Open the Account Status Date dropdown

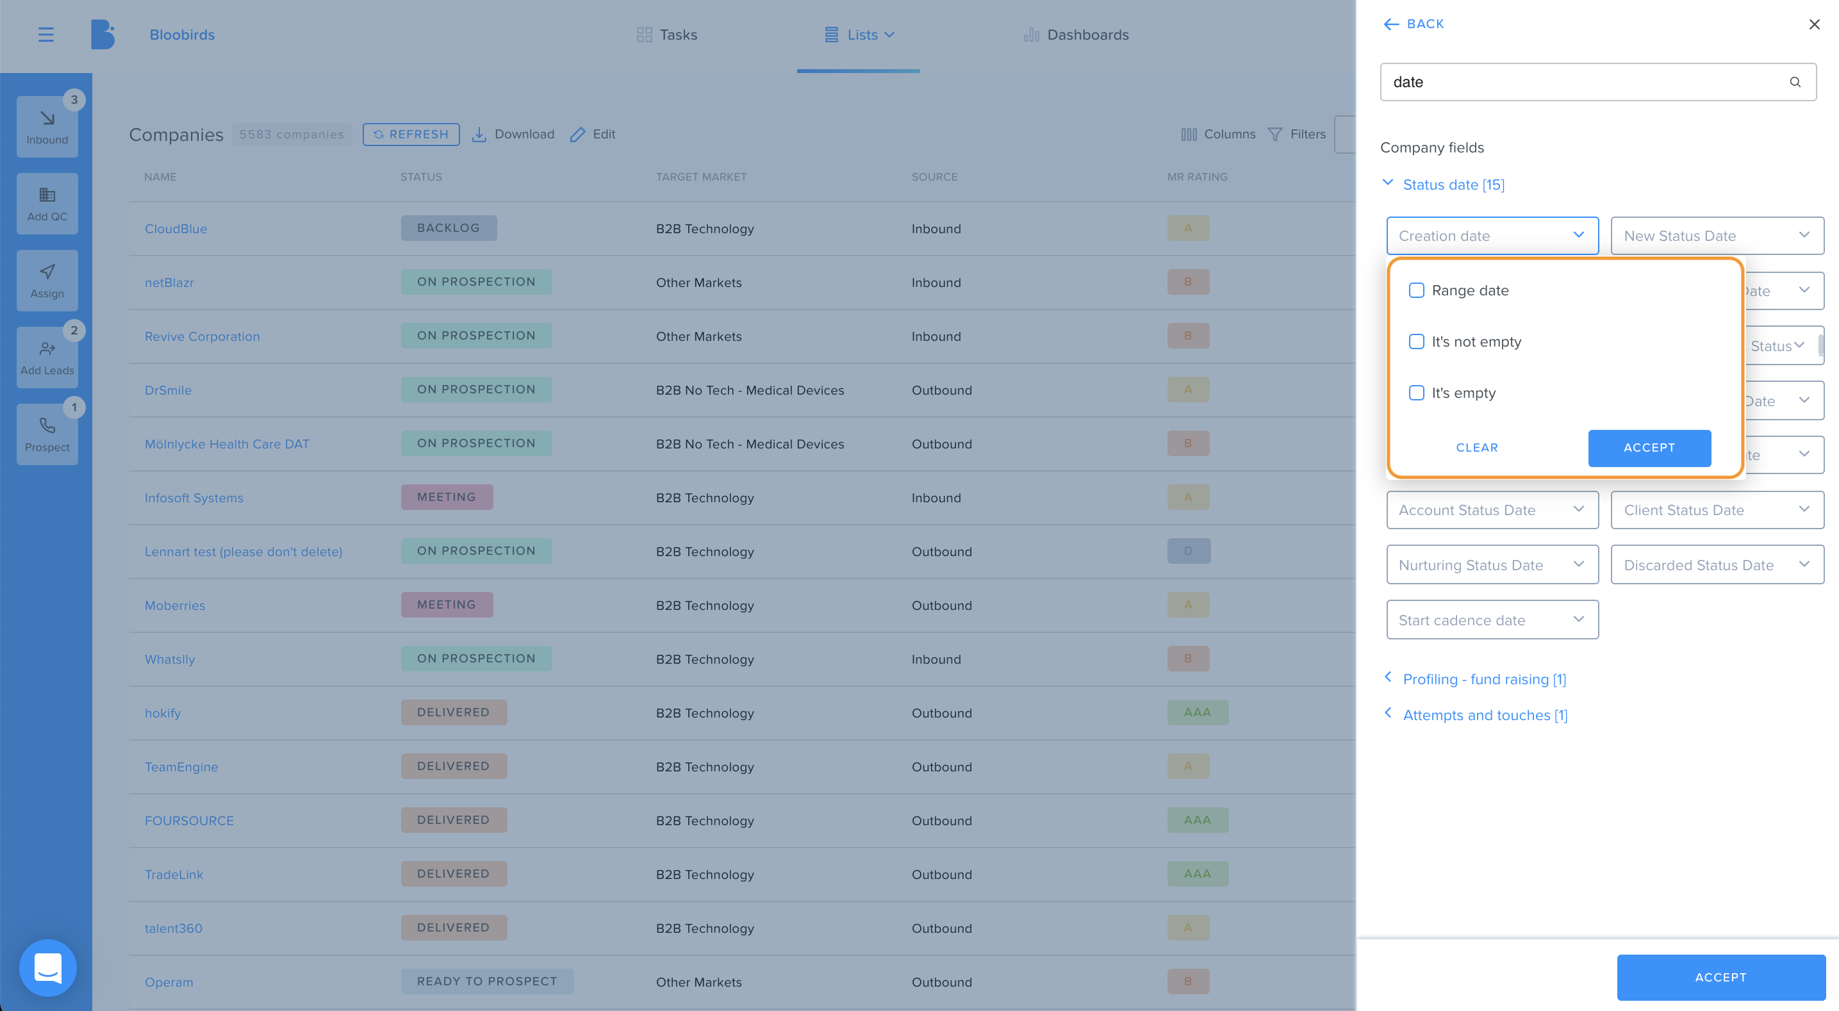point(1492,510)
